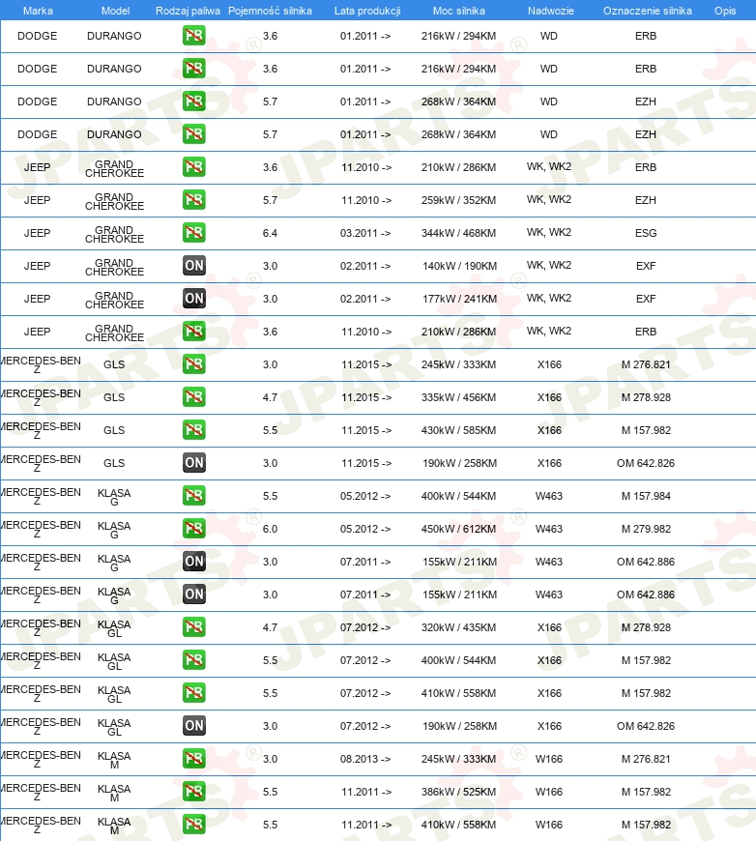Click the '177kW / 241KM' cell
The height and width of the screenshot is (841, 756).
pyautogui.click(x=459, y=299)
